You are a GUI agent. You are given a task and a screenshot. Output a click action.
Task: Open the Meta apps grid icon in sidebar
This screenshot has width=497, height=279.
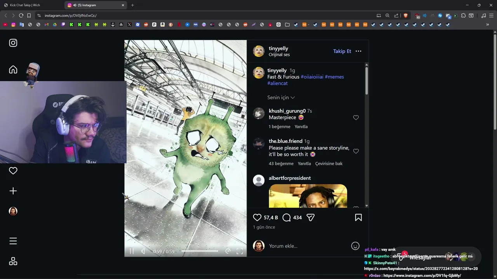click(x=13, y=262)
